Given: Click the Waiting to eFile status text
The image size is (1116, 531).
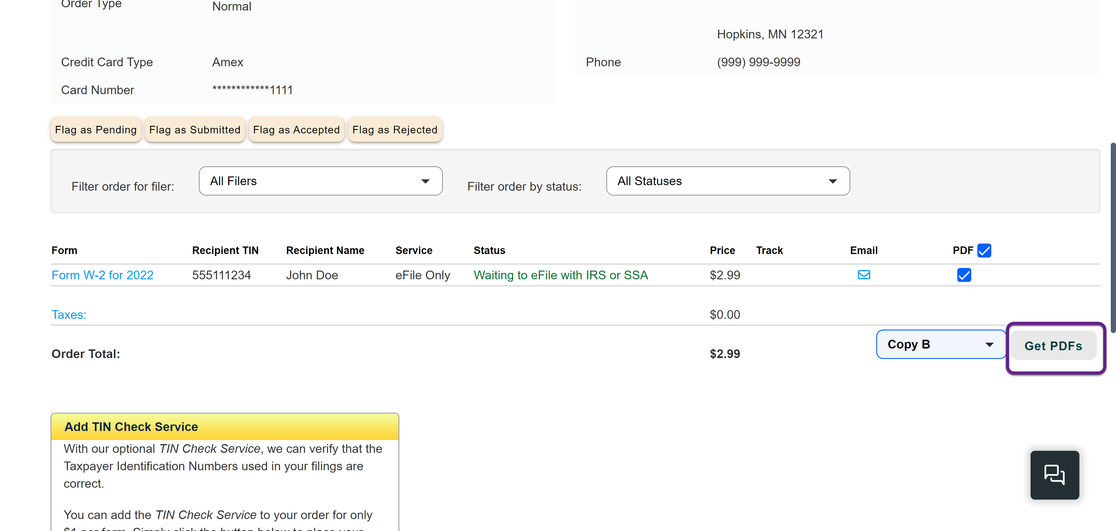Looking at the screenshot, I should click(x=561, y=275).
